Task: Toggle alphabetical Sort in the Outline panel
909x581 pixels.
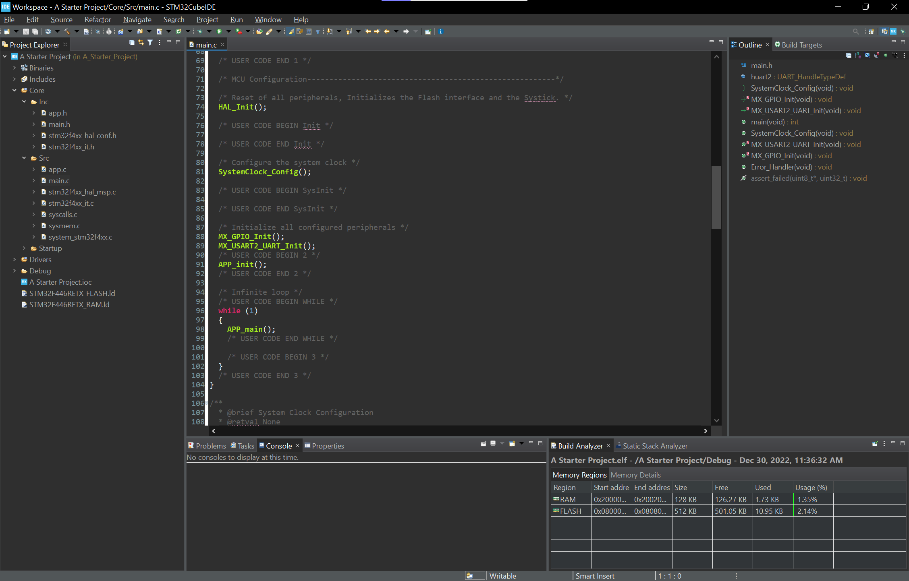Action: 858,56
